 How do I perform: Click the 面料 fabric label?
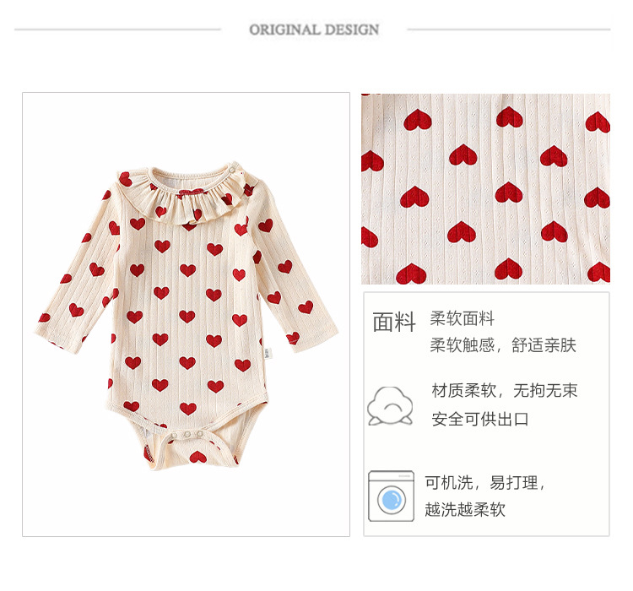click(394, 322)
